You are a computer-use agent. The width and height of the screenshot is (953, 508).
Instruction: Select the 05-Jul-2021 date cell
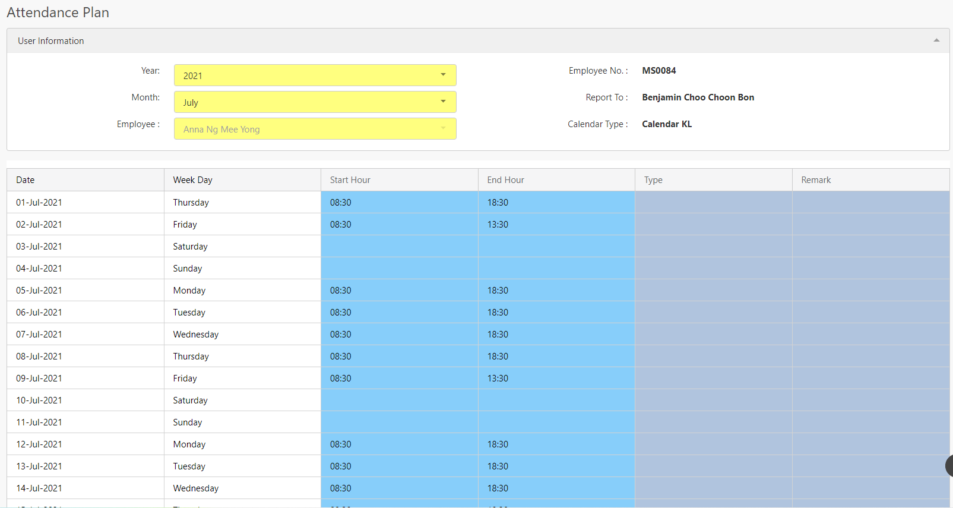pyautogui.click(x=86, y=291)
